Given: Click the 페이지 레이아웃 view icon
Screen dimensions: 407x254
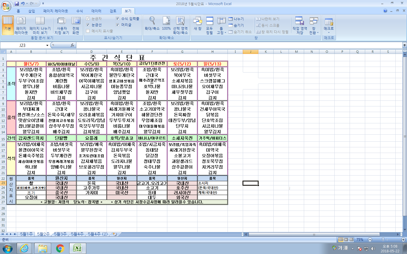Looking at the screenshot, I should [x=21, y=25].
